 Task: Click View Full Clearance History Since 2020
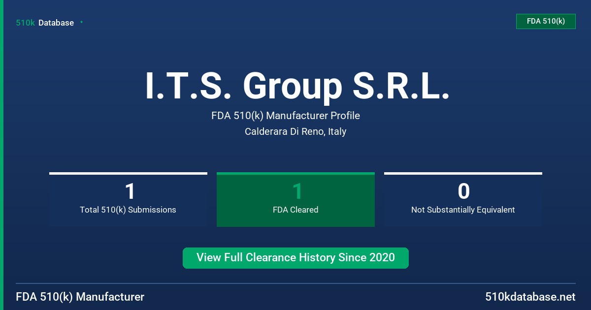(295, 258)
